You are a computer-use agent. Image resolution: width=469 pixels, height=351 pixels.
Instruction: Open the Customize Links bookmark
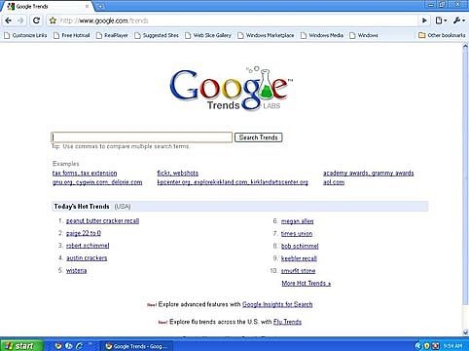coord(25,35)
